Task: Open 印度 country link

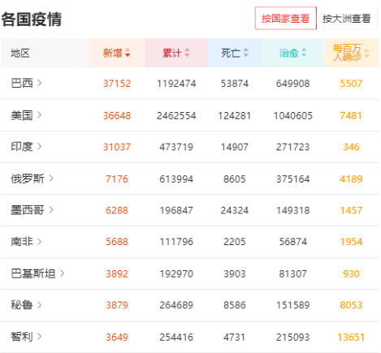Action: (x=22, y=147)
